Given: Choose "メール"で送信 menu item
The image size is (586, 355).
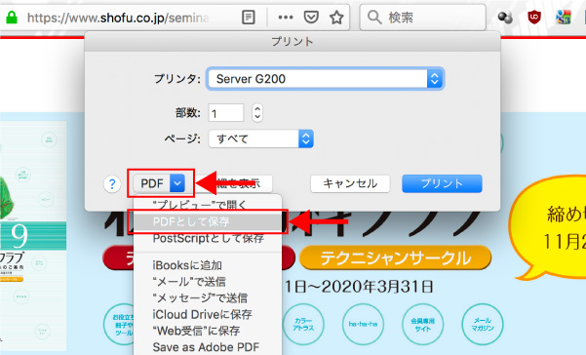Looking at the screenshot, I should pos(208,282).
